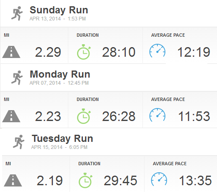Click the APR 13, 2014 date text
Viewport: 217px width, 194px height.
(x=45, y=19)
